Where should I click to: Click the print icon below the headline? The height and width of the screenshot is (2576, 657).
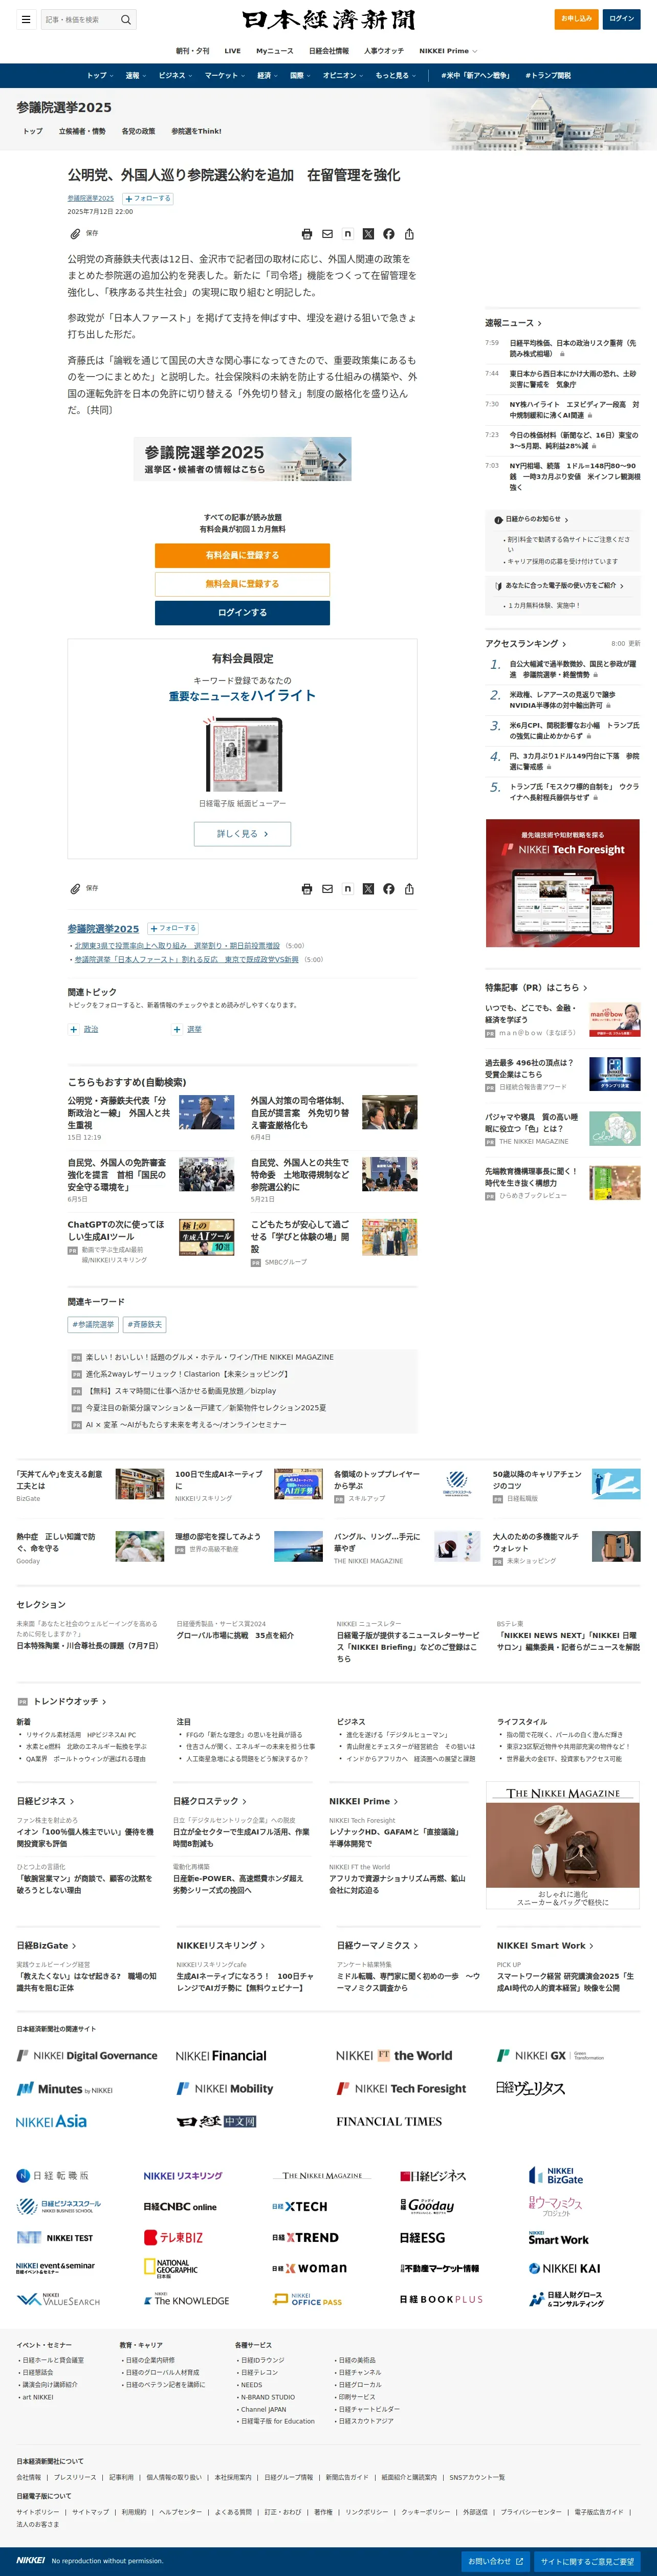pyautogui.click(x=307, y=234)
